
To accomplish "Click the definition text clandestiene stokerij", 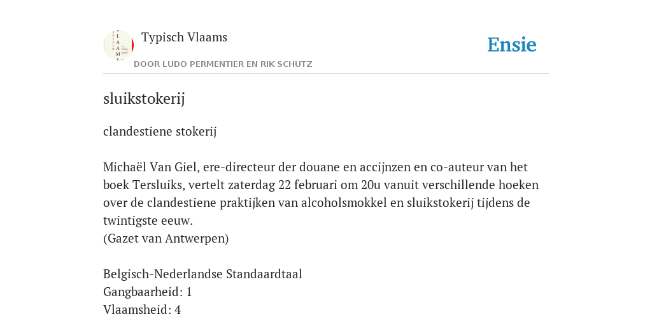I will (160, 131).
